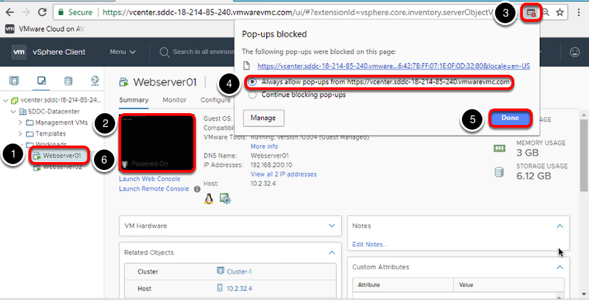Viewport: 589px width, 303px height.
Task: Click Launch Web Console link
Action: 150,179
